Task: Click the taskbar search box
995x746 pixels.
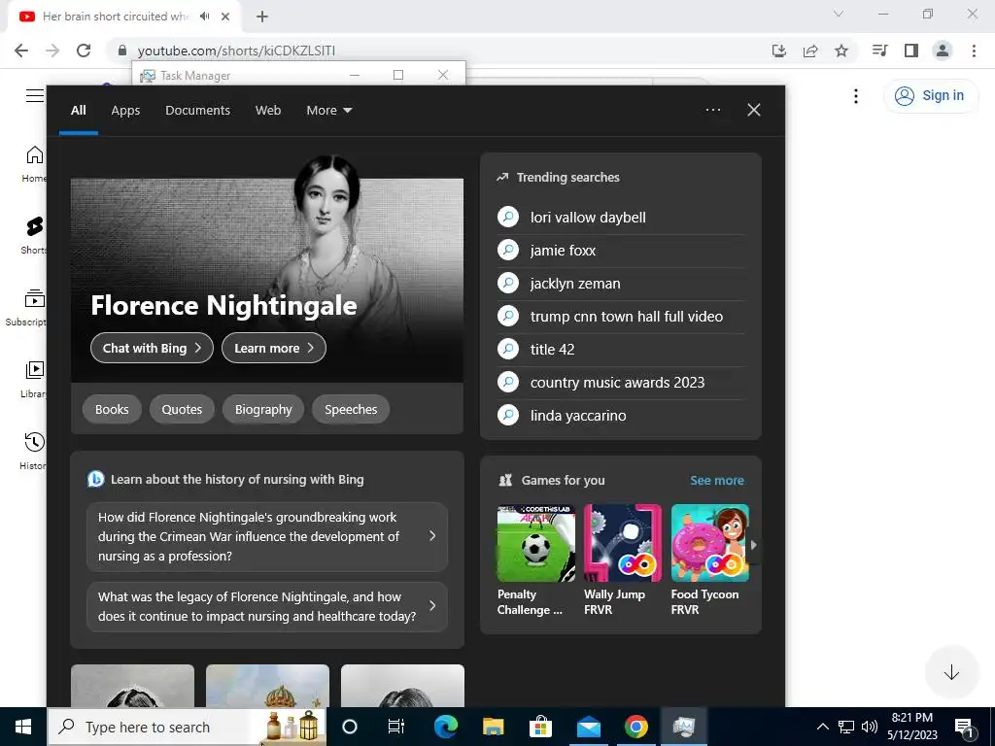Action: click(188, 727)
